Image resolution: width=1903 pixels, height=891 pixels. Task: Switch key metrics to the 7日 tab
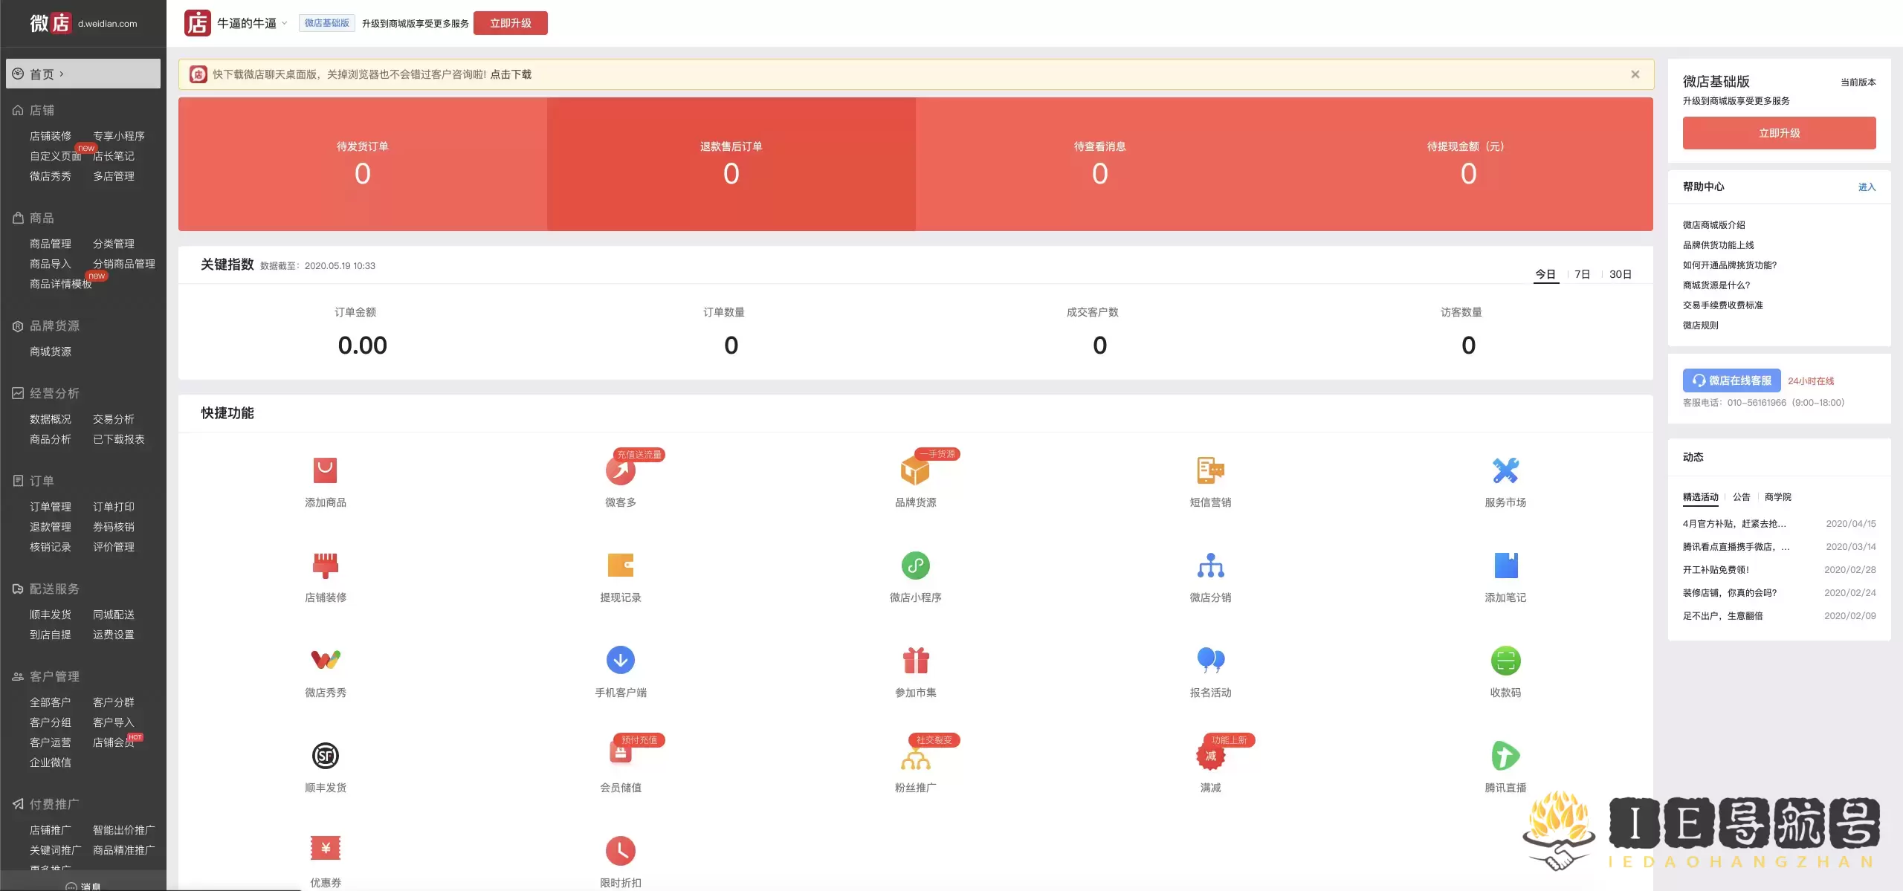click(x=1582, y=274)
